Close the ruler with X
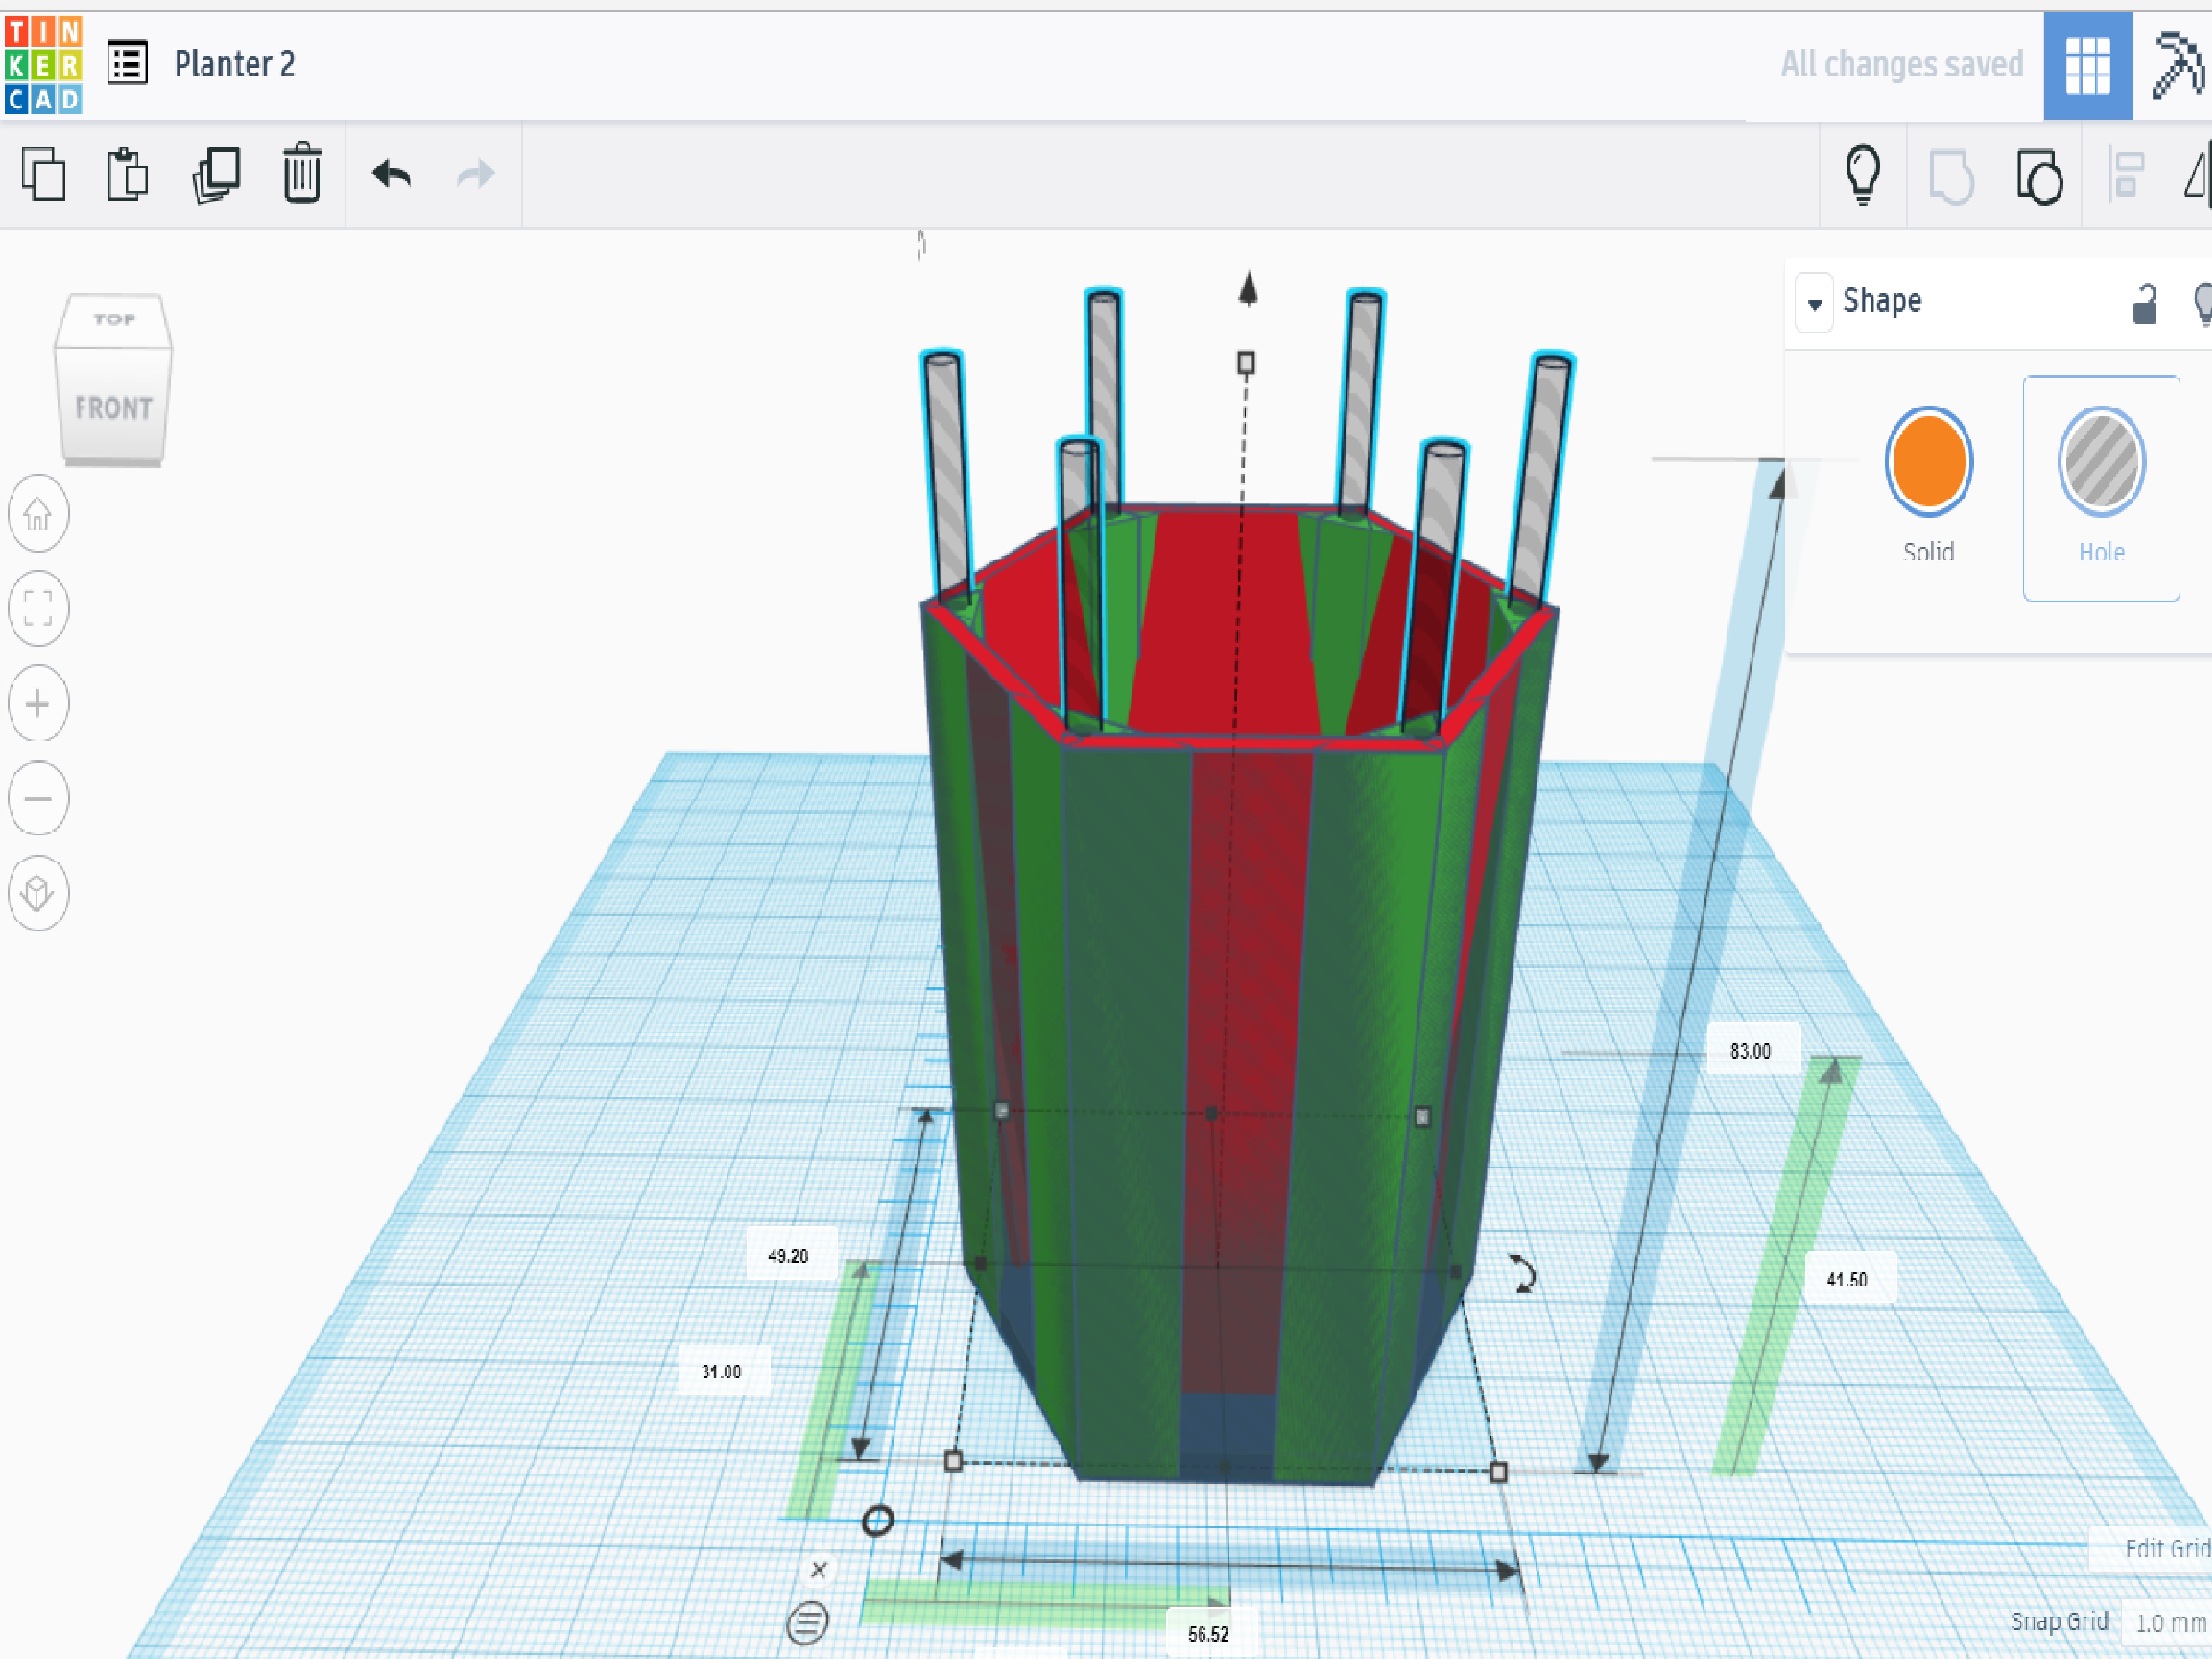 (819, 1569)
